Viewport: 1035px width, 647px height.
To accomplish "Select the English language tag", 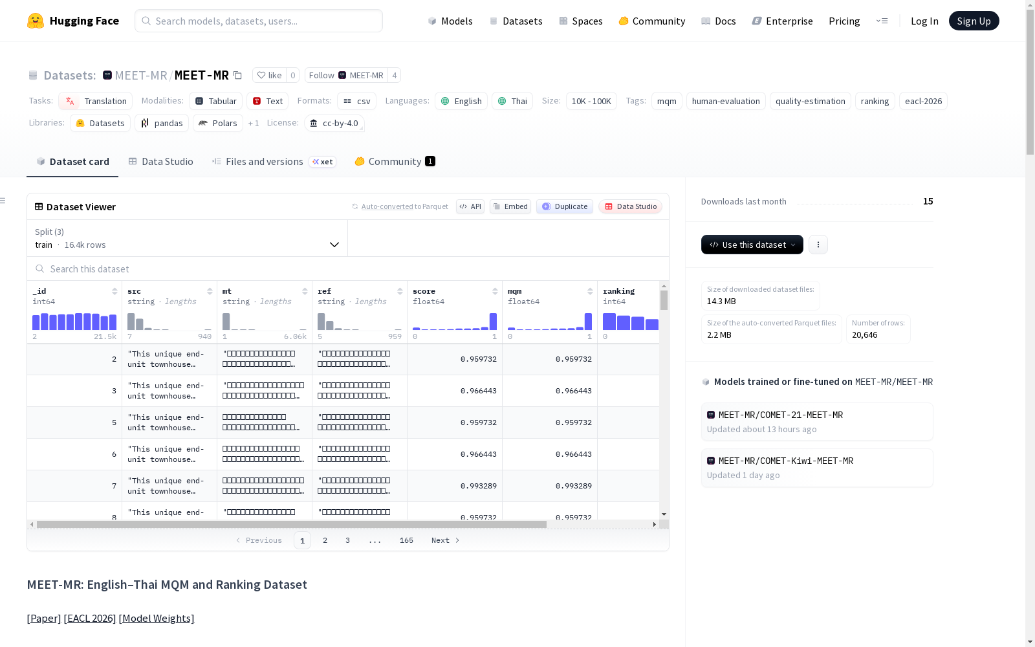I will [461, 101].
